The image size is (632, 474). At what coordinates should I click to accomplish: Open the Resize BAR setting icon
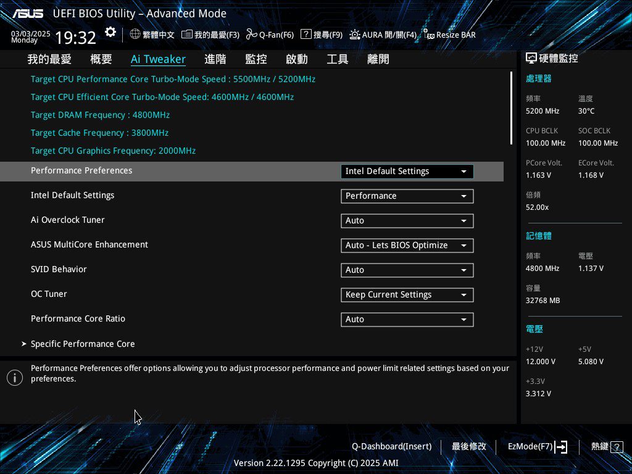[428, 35]
